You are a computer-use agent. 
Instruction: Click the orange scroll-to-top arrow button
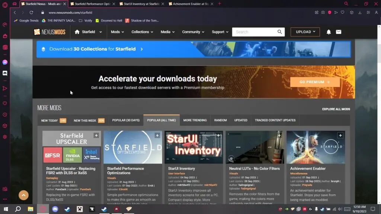tap(23, 195)
